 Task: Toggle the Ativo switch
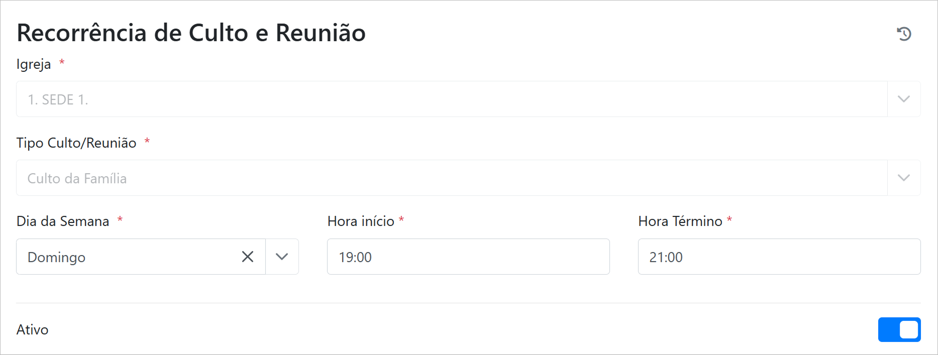coord(899,329)
